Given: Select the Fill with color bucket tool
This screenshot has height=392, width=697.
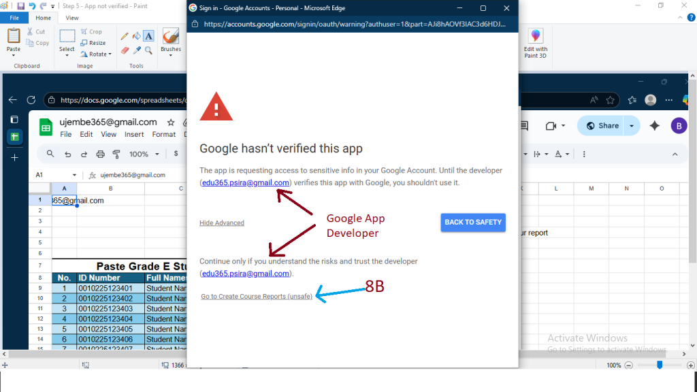Looking at the screenshot, I should point(136,35).
